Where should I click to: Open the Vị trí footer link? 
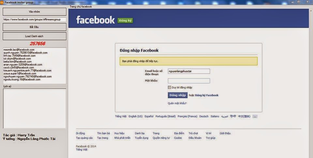click(208, 133)
